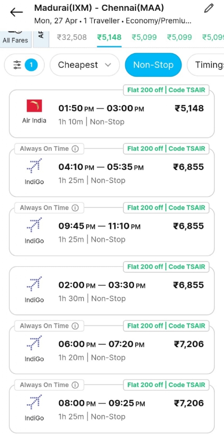Tap the ₹7,206 price on 06:00 PM flight
The width and height of the screenshot is (224, 434).
[189, 344]
